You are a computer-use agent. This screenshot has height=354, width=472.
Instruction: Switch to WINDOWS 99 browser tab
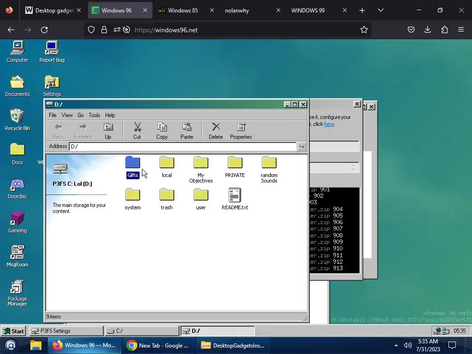(319, 11)
